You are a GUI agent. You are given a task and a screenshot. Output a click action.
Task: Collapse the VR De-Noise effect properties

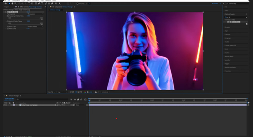point(4,12)
